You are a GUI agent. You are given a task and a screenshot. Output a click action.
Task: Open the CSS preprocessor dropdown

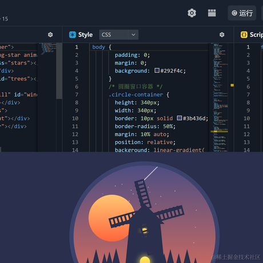[118, 35]
